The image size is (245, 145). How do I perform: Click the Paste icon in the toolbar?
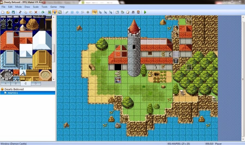[x=30, y=12]
